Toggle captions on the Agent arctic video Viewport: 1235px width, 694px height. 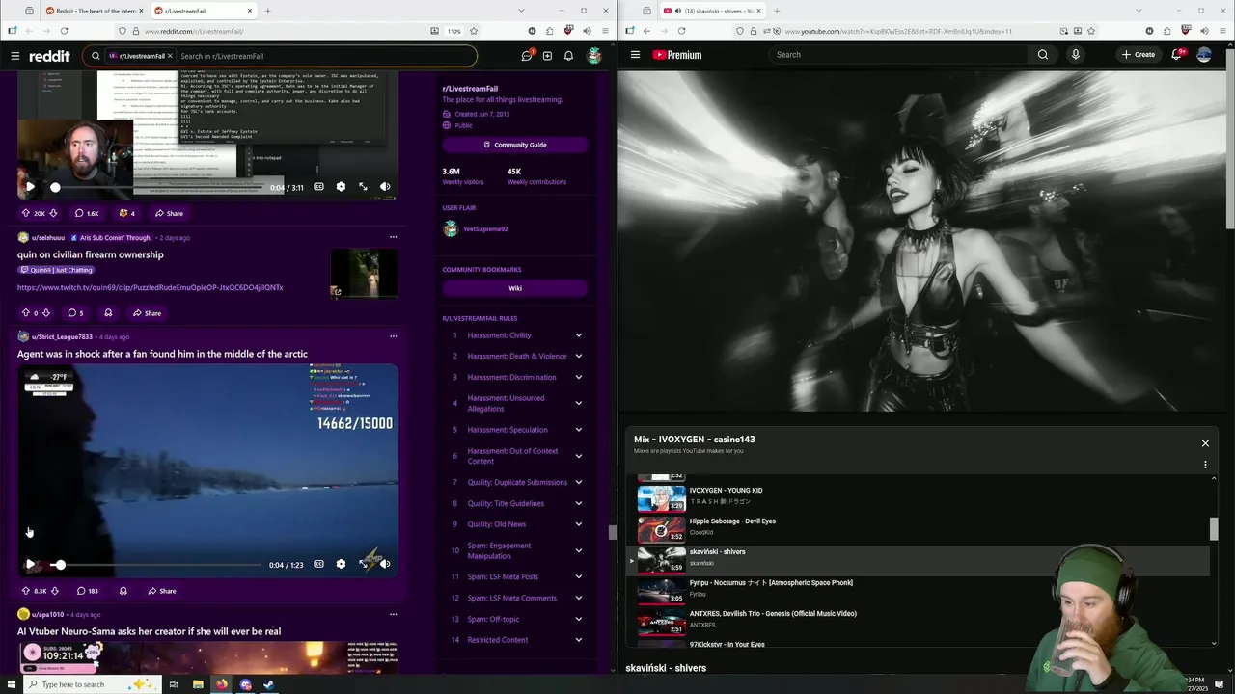[318, 564]
